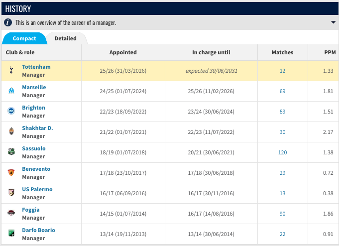Click the Tottenham club crest icon
The image size is (339, 246).
coord(11,70)
